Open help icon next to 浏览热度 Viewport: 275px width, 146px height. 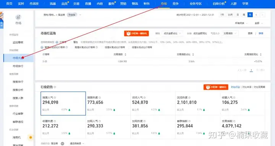point(189,98)
